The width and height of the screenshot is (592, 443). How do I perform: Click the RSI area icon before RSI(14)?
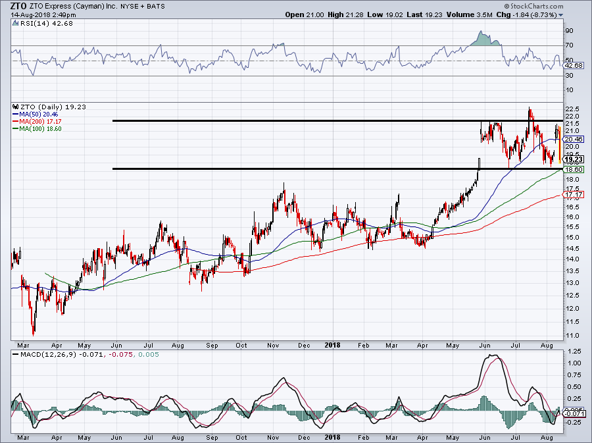[15, 23]
